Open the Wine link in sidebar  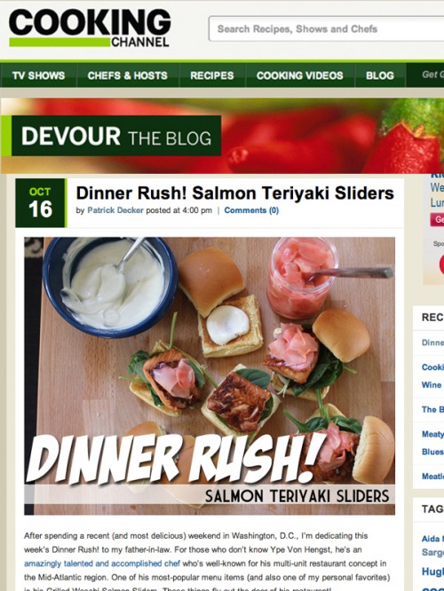coord(432,385)
